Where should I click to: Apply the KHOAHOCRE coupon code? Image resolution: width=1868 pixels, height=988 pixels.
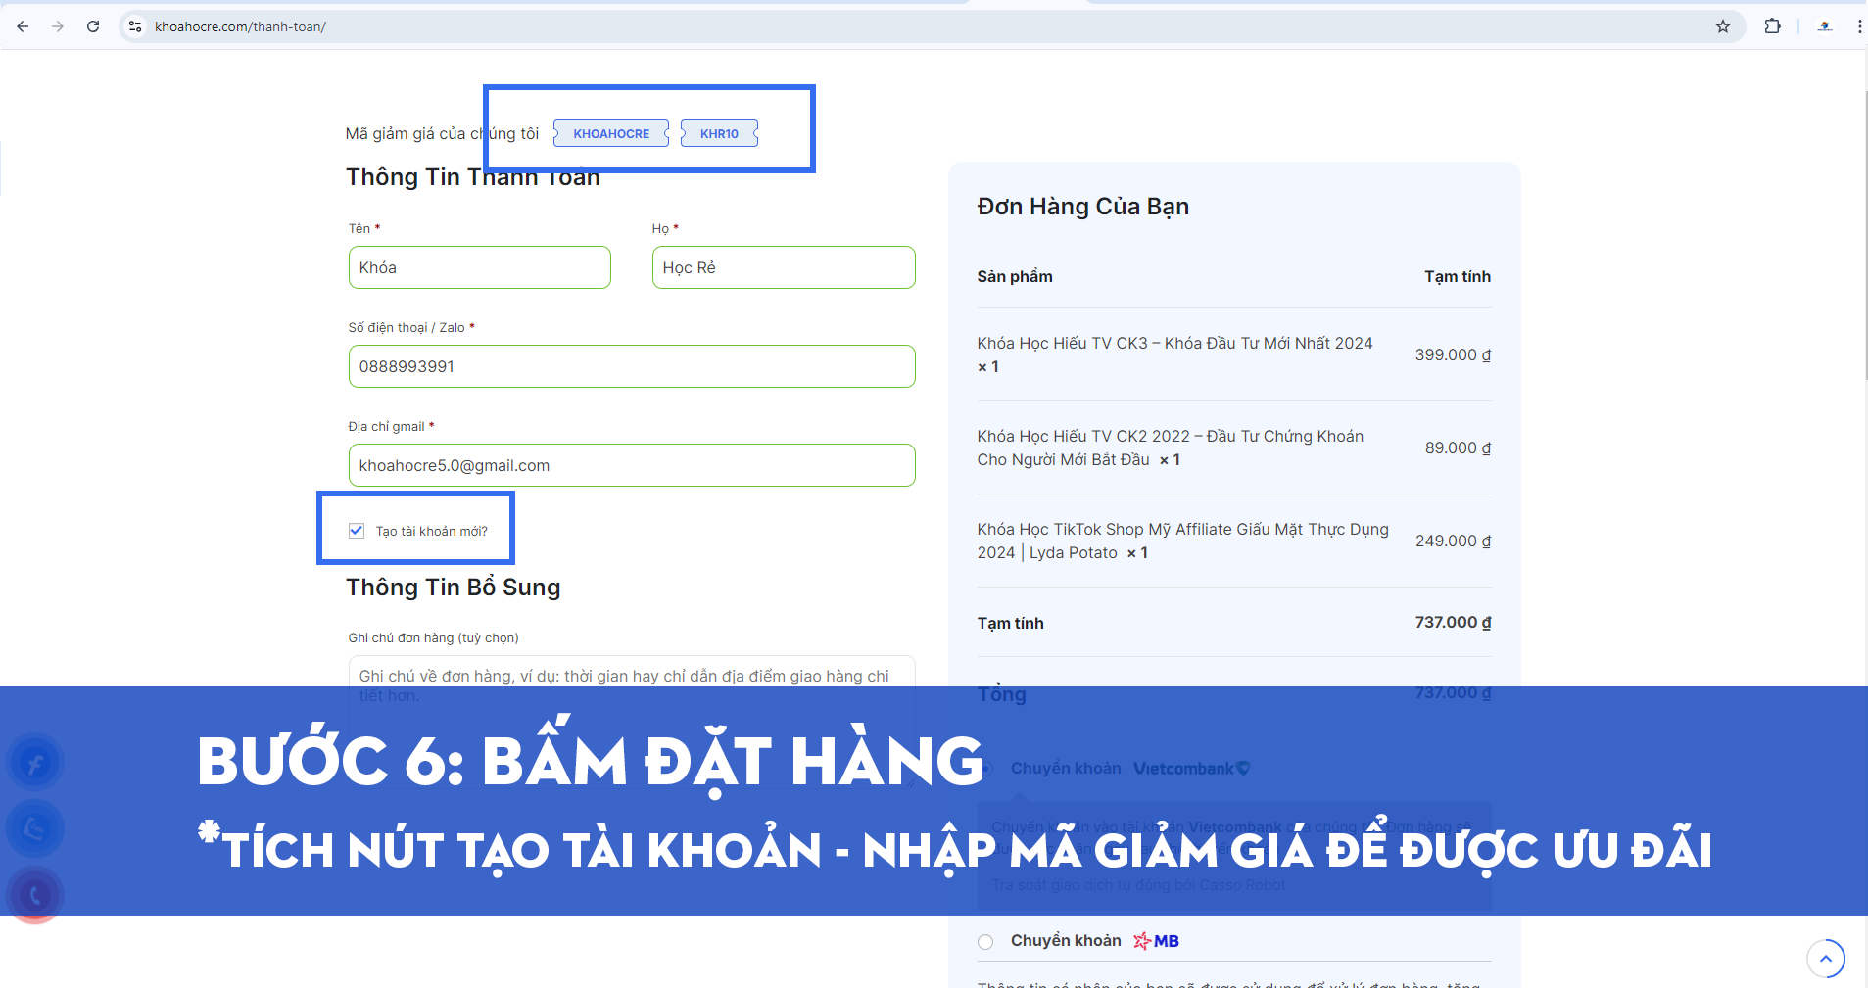pos(611,134)
